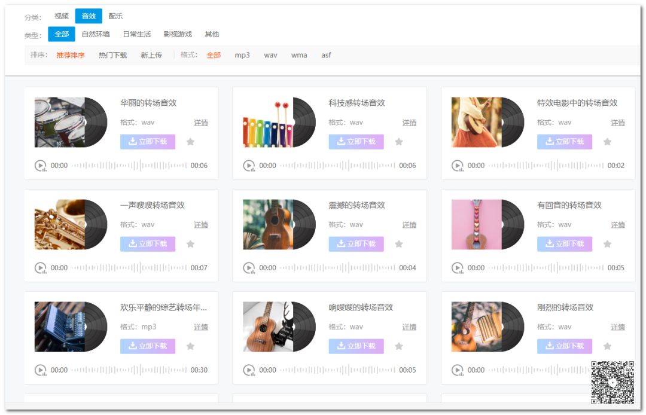Favorite 华丽的转场音效 with the star icon
Image resolution: width=646 pixels, height=415 pixels.
click(190, 142)
